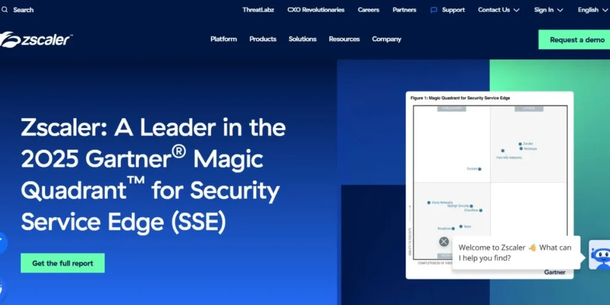Image resolution: width=610 pixels, height=305 pixels.
Task: Open the Search field text
Action: (x=23, y=10)
